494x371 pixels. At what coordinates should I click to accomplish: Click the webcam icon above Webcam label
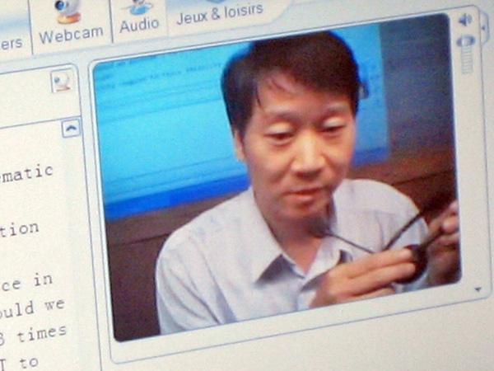coord(68,12)
